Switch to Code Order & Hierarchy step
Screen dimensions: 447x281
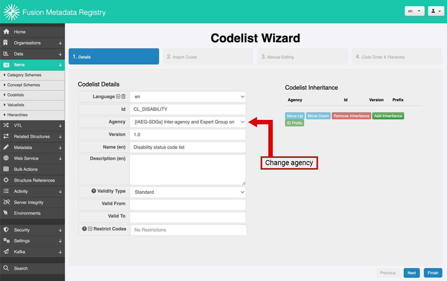pyautogui.click(x=397, y=57)
